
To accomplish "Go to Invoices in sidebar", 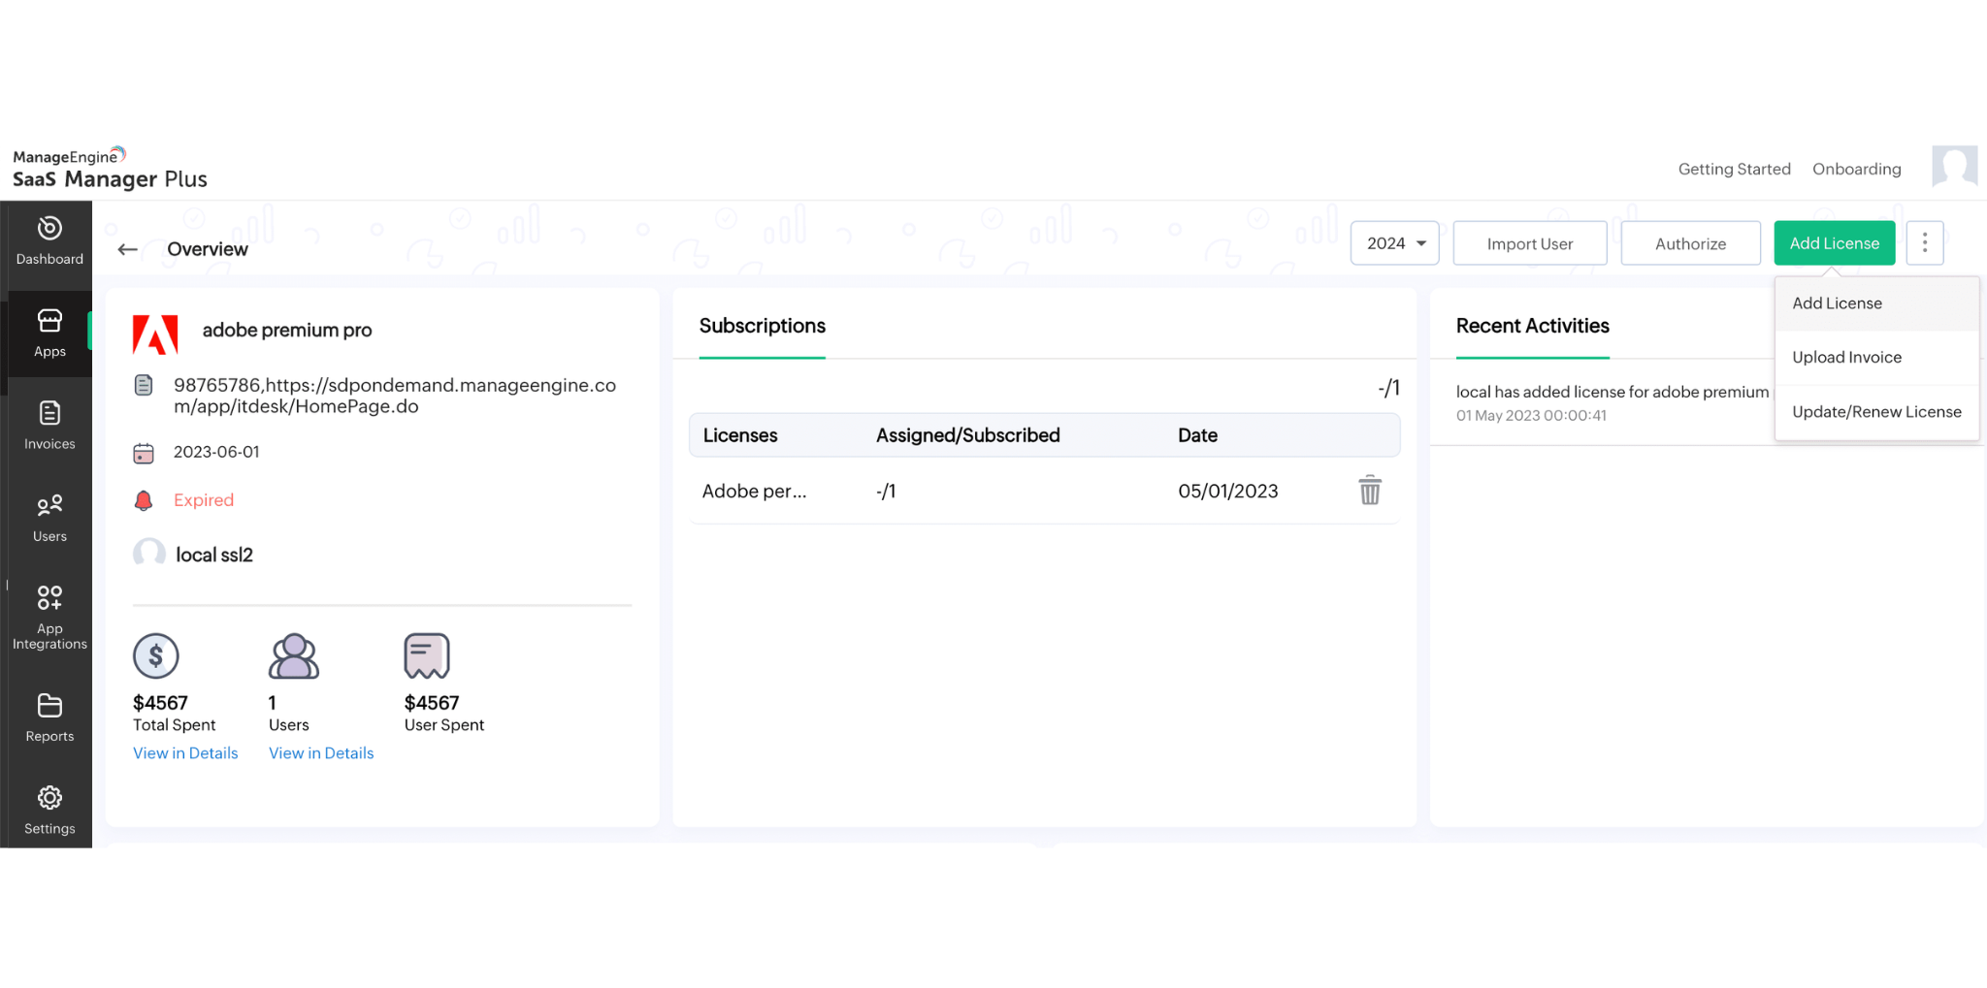I will pos(49,425).
